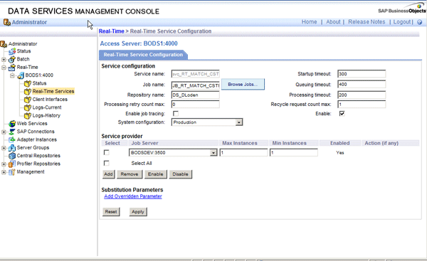Click the Job name input field

click(195, 85)
